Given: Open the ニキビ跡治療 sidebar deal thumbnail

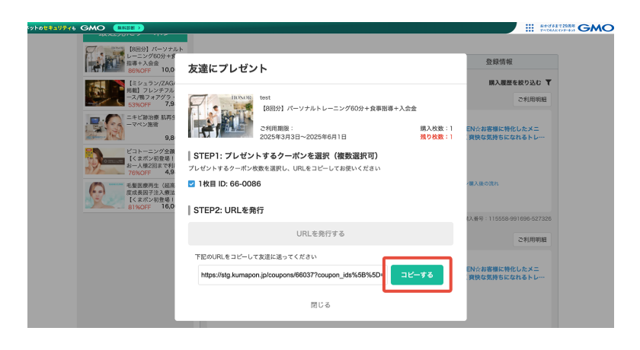Looking at the screenshot, I should click(x=104, y=127).
